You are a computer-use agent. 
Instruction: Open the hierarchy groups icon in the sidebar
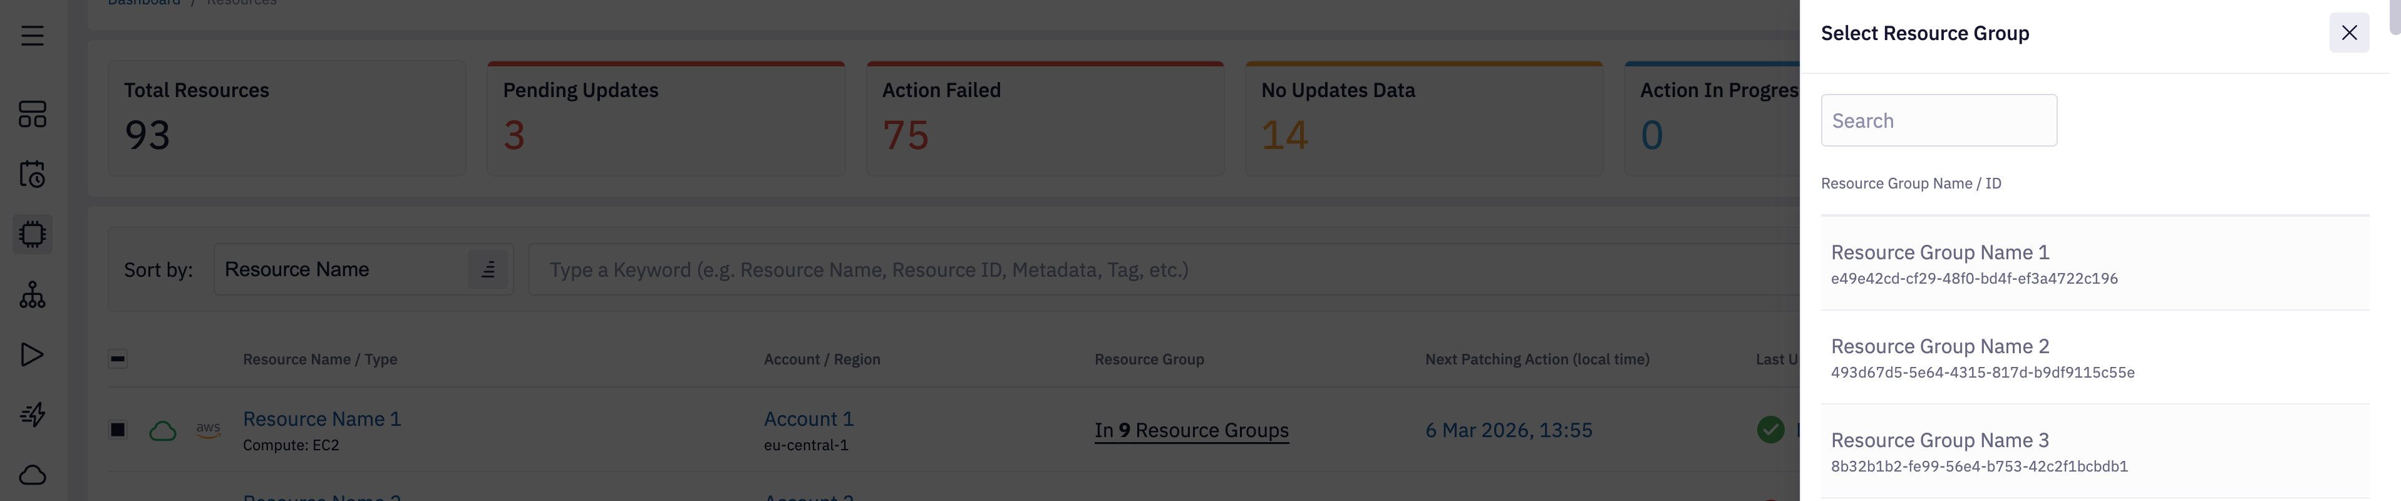tap(33, 295)
